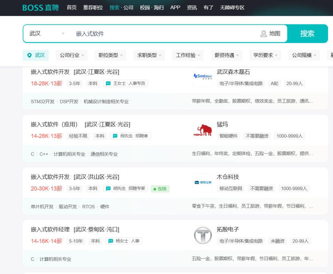The height and width of the screenshot is (274, 333).
Task: Click the 18-28K·13薪 salary text
Action: tap(47, 84)
